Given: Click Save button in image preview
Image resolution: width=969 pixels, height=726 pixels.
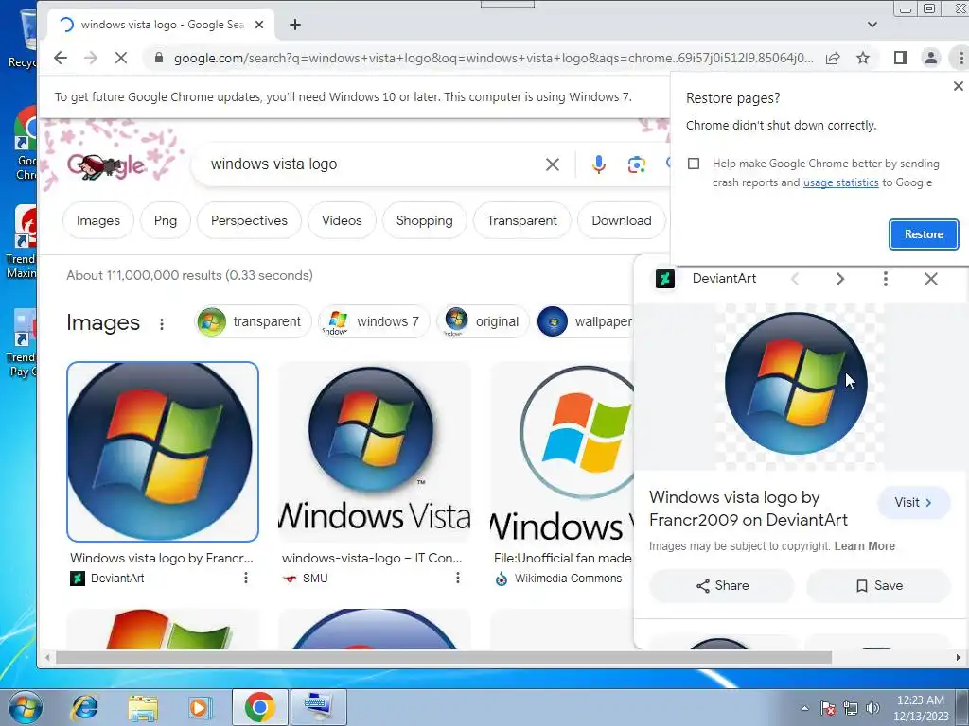Looking at the screenshot, I should click(x=879, y=586).
